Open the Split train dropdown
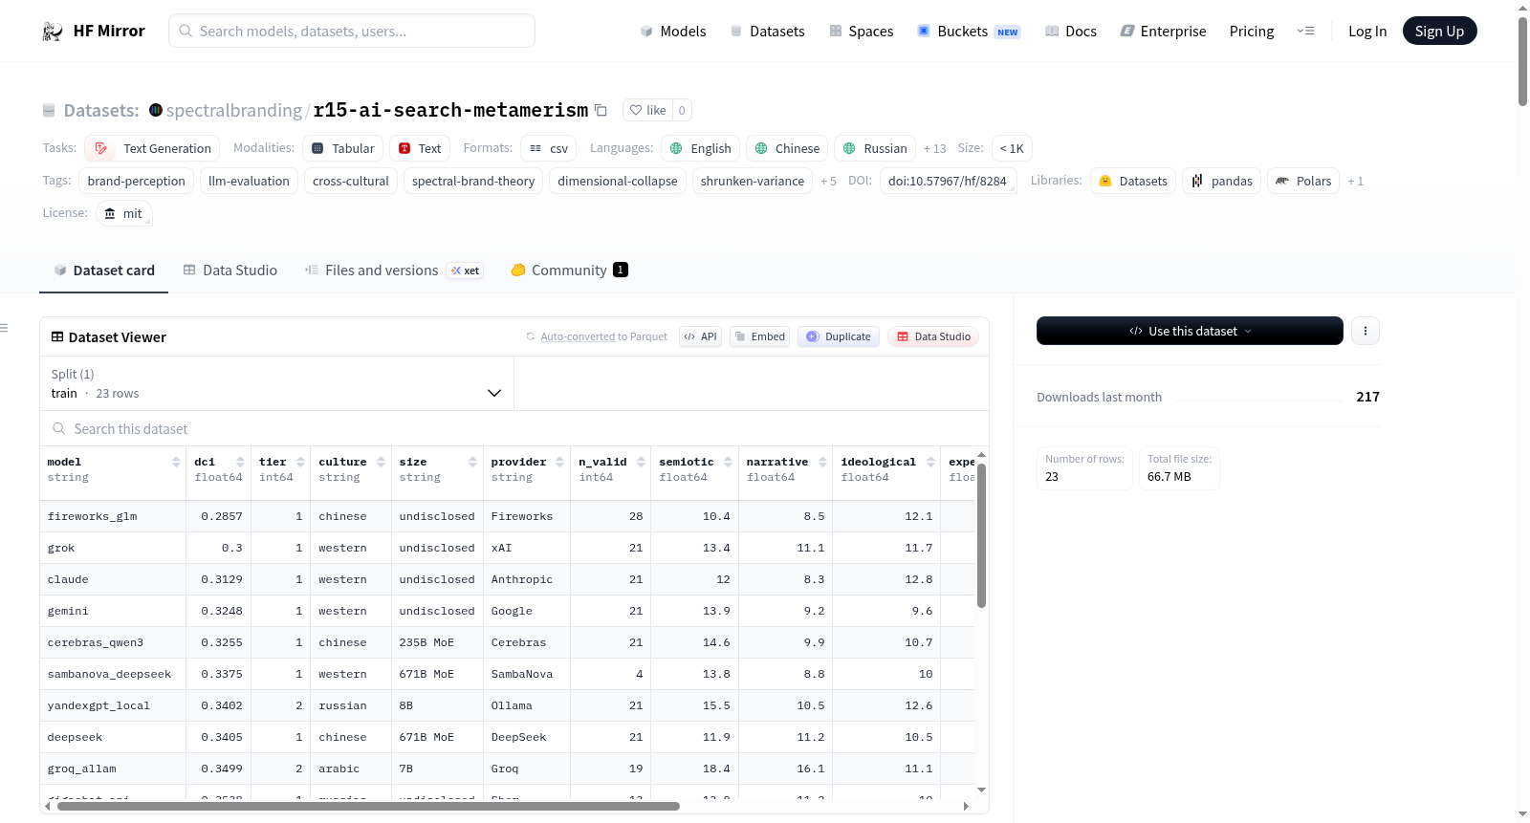 point(276,383)
